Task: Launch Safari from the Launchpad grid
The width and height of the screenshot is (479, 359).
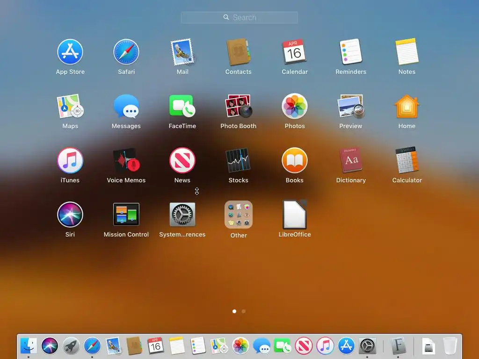Action: pyautogui.click(x=126, y=52)
